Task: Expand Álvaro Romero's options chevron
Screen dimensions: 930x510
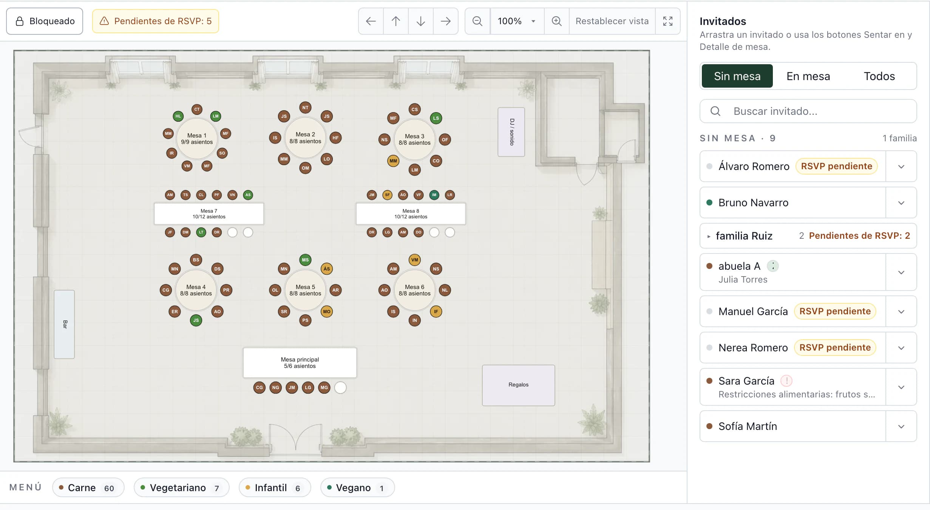Action: tap(901, 167)
